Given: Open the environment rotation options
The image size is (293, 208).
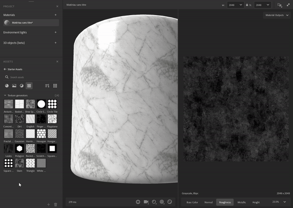Looking at the screenshot, I should [x=154, y=202].
